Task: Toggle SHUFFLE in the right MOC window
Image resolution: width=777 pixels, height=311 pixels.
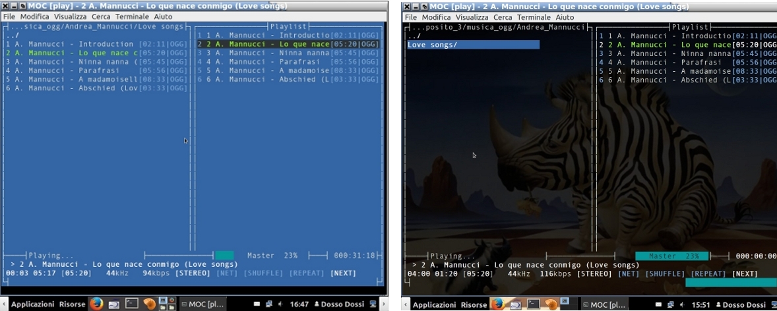Action: coord(665,274)
